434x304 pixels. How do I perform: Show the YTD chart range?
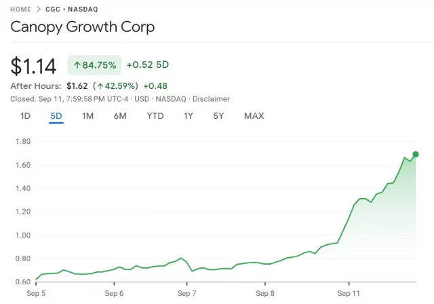155,115
